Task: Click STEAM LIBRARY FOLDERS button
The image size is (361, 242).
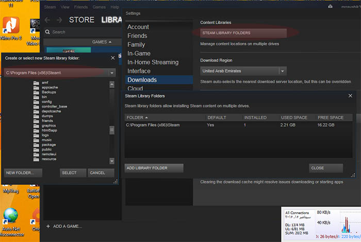Action: pyautogui.click(x=243, y=33)
